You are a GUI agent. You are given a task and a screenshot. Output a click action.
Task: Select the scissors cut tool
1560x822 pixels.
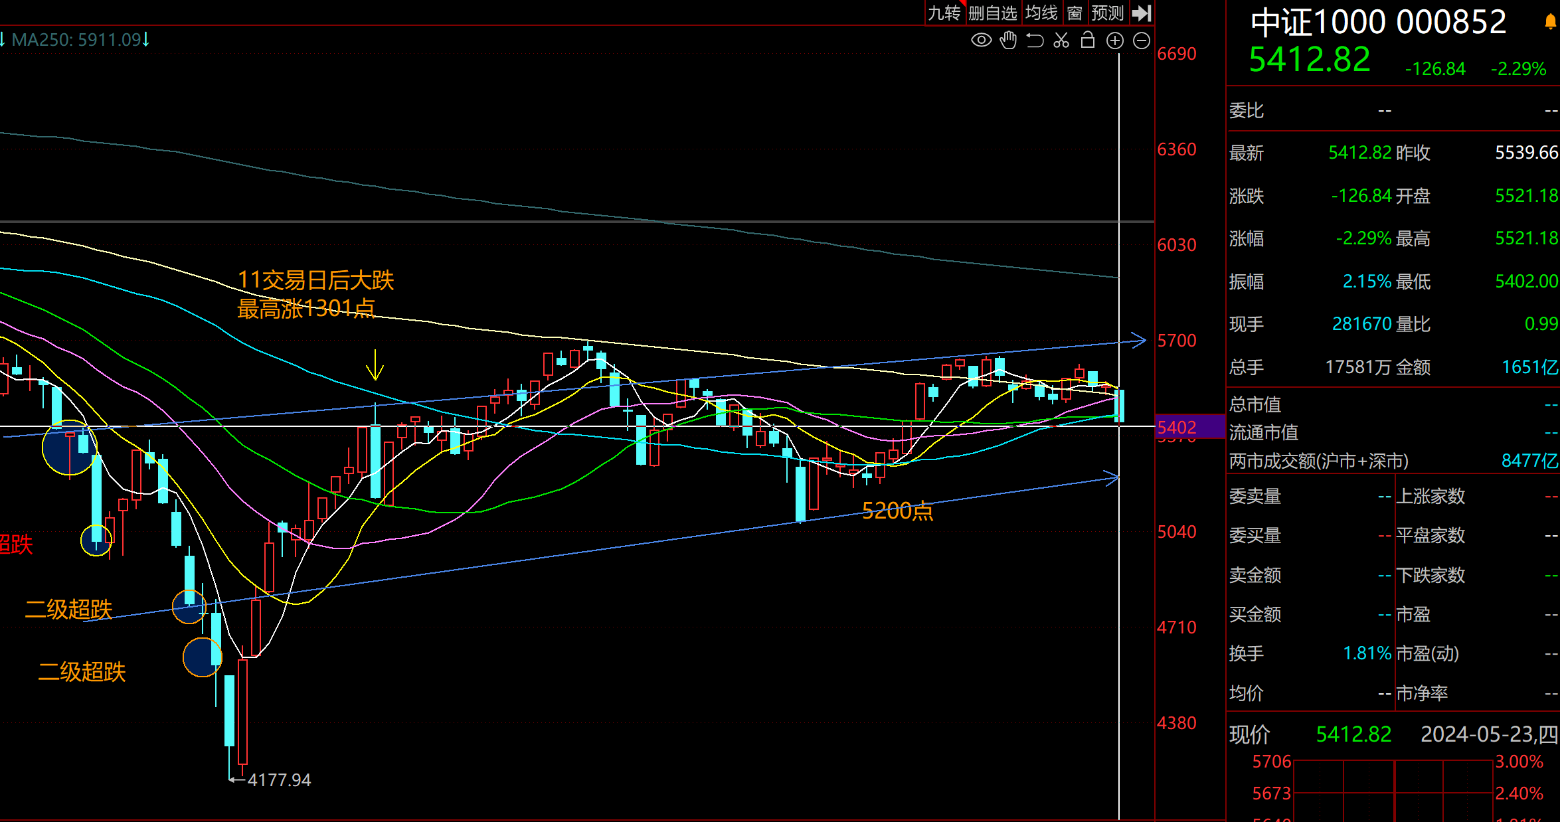tap(1061, 41)
